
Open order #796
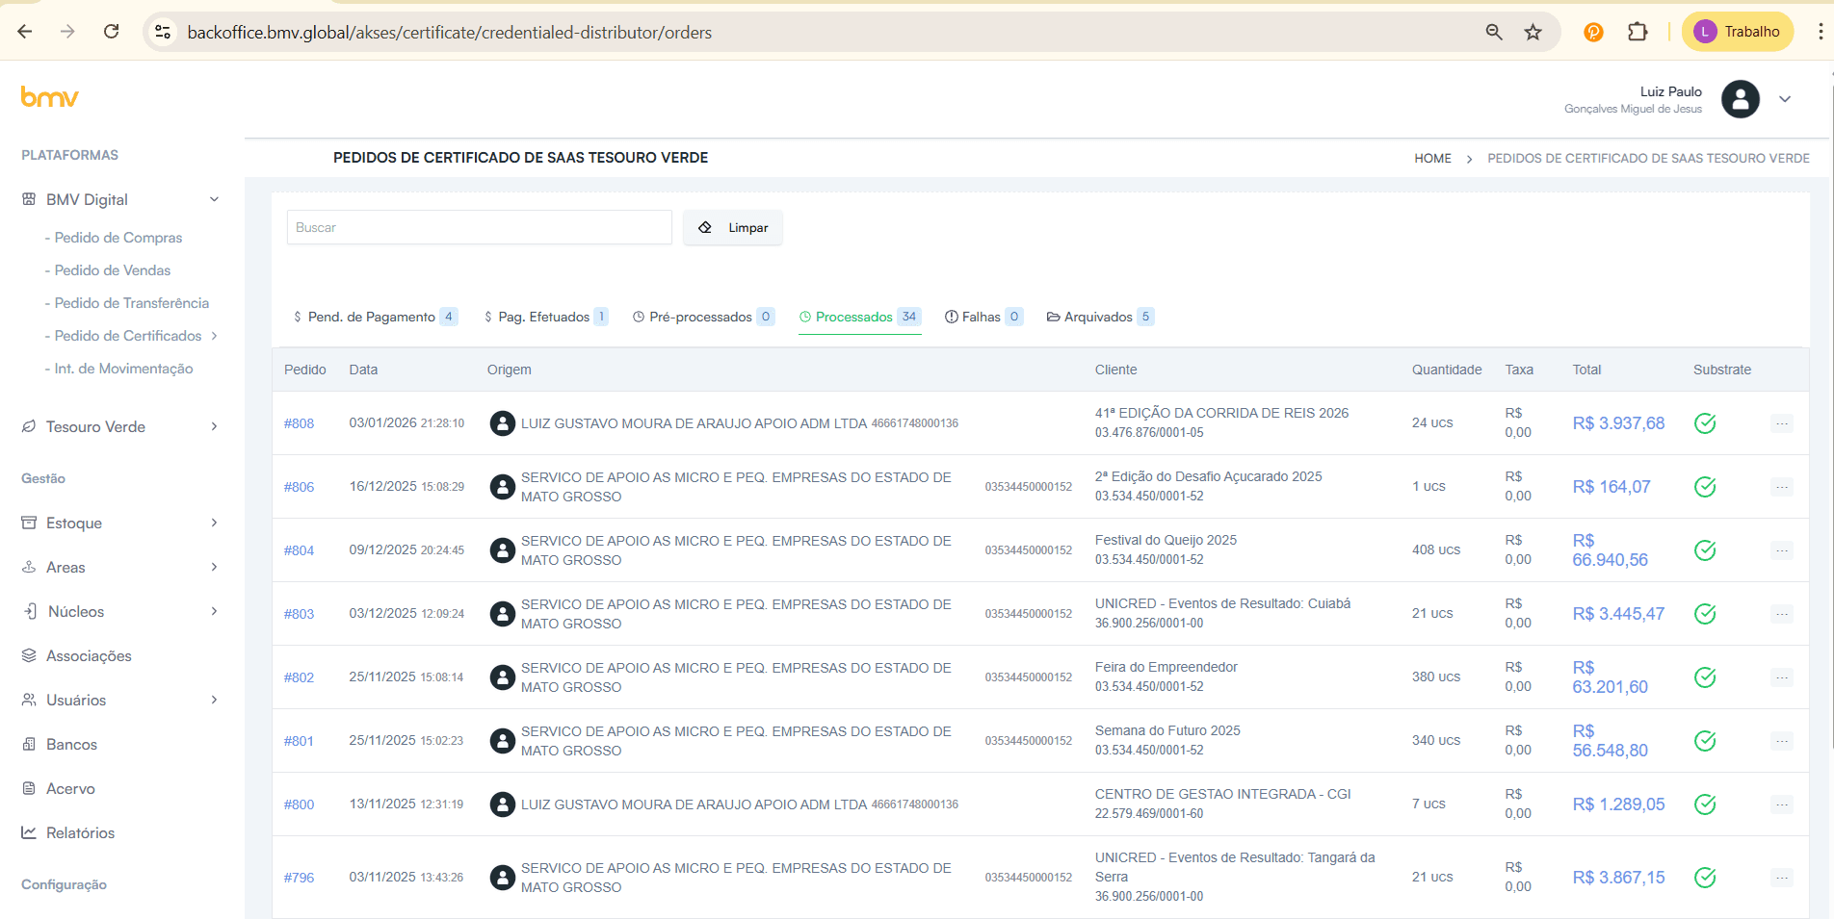tap(299, 878)
